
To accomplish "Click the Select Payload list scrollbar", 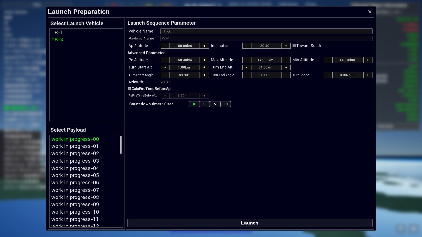I will point(121,145).
